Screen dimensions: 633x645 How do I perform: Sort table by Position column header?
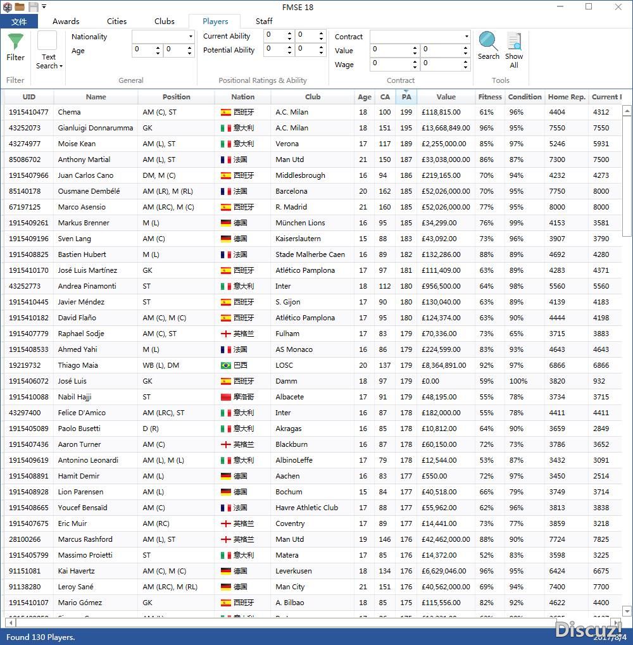(x=177, y=97)
